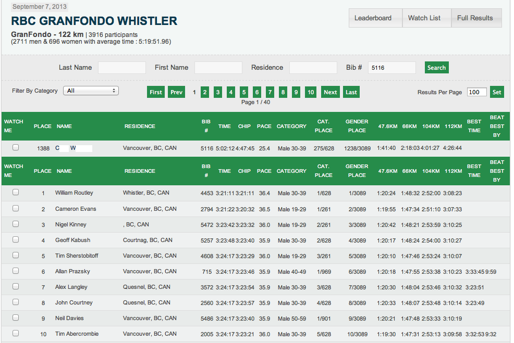Jump to the Last results page
This screenshot has width=514, height=343.
coord(351,92)
